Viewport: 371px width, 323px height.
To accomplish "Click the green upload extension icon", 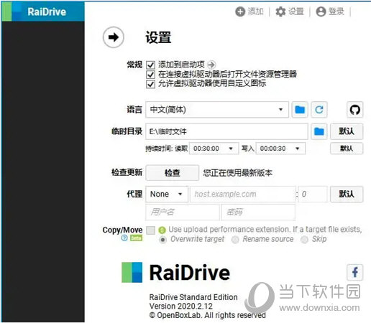I will (x=162, y=230).
